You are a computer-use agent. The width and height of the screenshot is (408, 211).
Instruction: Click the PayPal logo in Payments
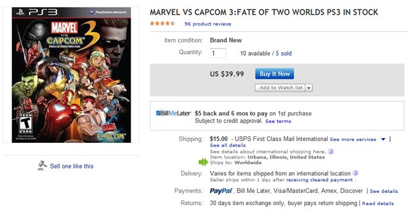(x=221, y=191)
